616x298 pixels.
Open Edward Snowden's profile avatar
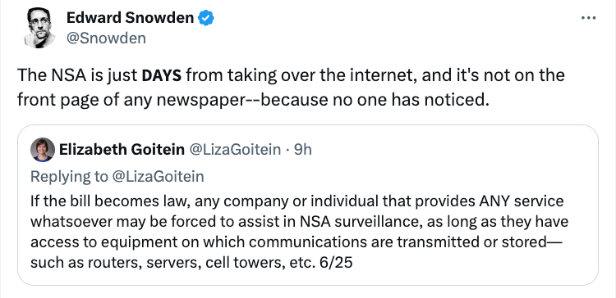39,28
